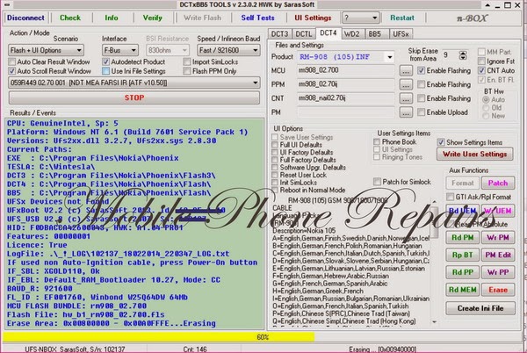Viewport: 527px width, 353px height.
Task: Enable Flash PPM Only checkbox
Action: (187, 71)
